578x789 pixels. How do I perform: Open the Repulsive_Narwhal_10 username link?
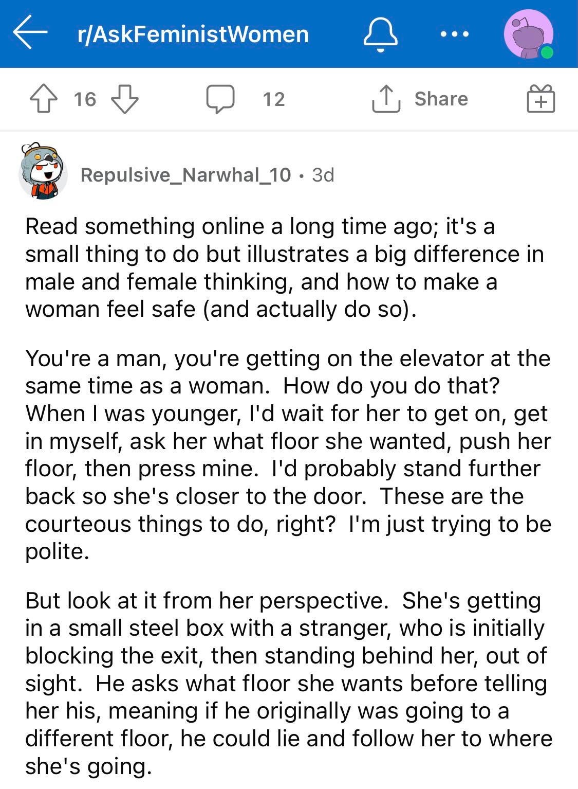(x=186, y=175)
